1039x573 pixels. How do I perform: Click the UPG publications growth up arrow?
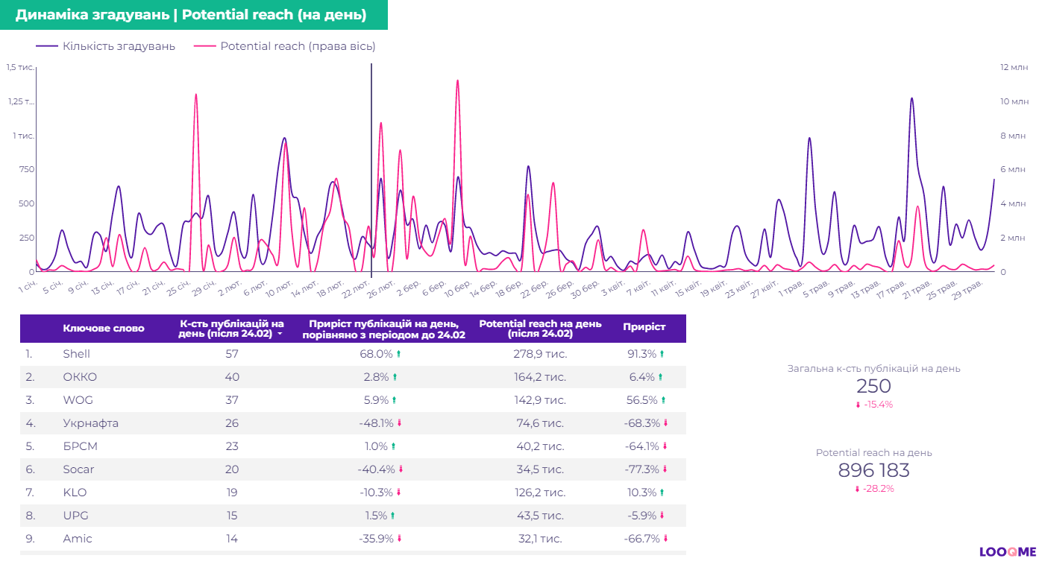click(394, 516)
